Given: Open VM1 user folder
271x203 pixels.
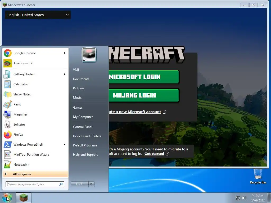Looking at the screenshot, I should tap(76, 70).
